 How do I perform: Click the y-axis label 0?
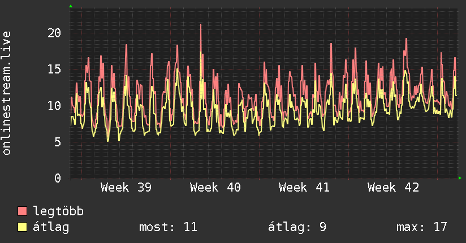point(58,178)
